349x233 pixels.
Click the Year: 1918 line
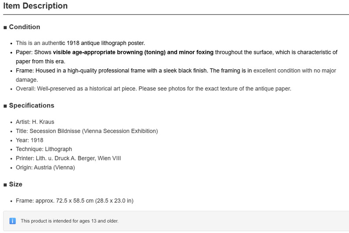[29, 140]
